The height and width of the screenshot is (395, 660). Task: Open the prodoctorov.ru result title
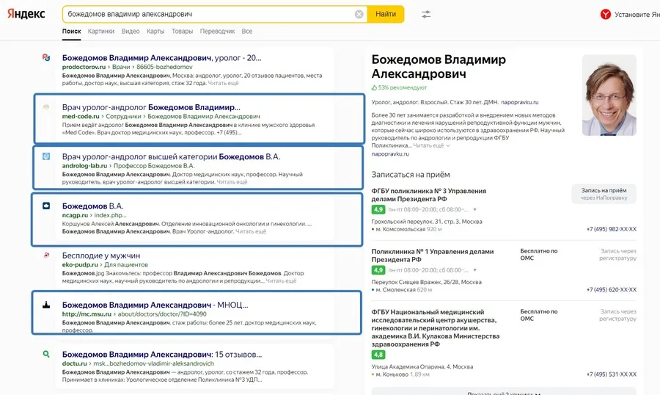(161, 58)
